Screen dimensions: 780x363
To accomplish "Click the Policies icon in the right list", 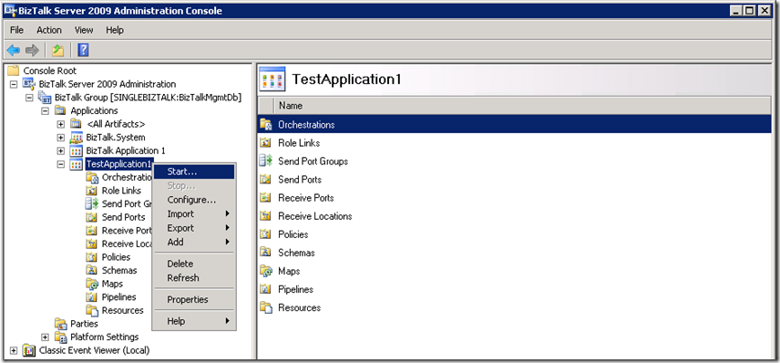I will click(266, 234).
